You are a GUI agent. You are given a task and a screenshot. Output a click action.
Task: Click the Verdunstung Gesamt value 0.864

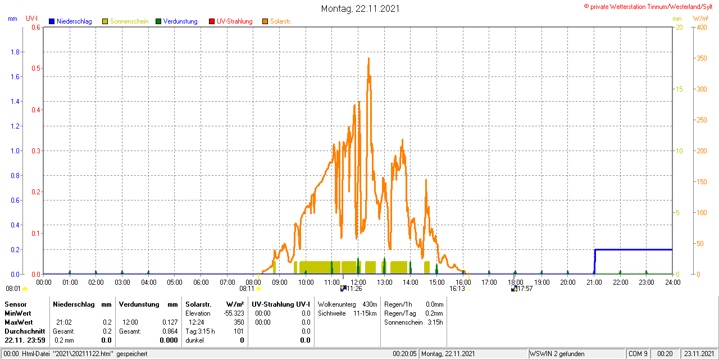(x=169, y=331)
